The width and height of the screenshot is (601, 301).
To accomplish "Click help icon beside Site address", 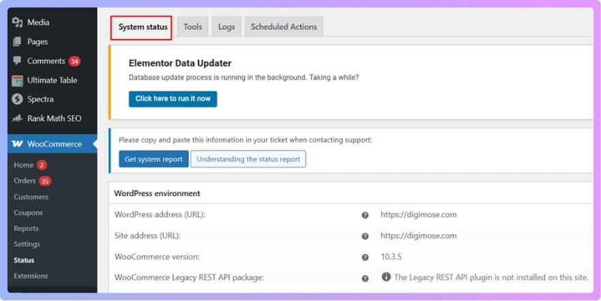I will click(365, 236).
